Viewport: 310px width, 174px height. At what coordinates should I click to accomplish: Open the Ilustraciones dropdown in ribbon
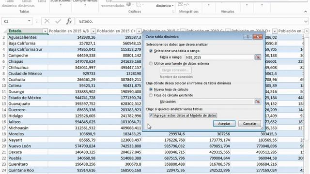[61, 5]
